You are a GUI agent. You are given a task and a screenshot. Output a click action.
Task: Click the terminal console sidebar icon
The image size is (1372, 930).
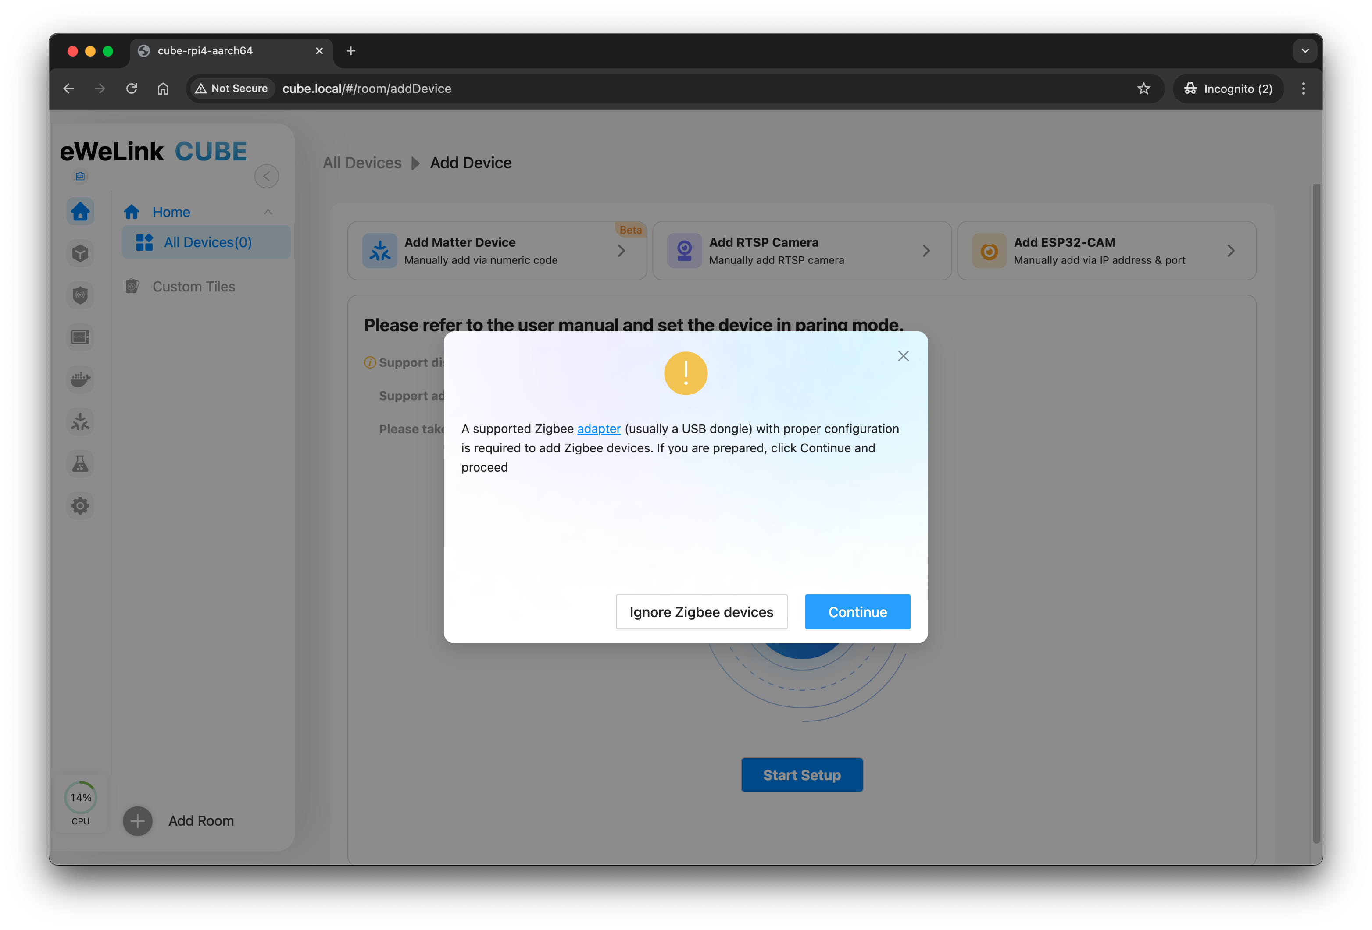(x=80, y=337)
